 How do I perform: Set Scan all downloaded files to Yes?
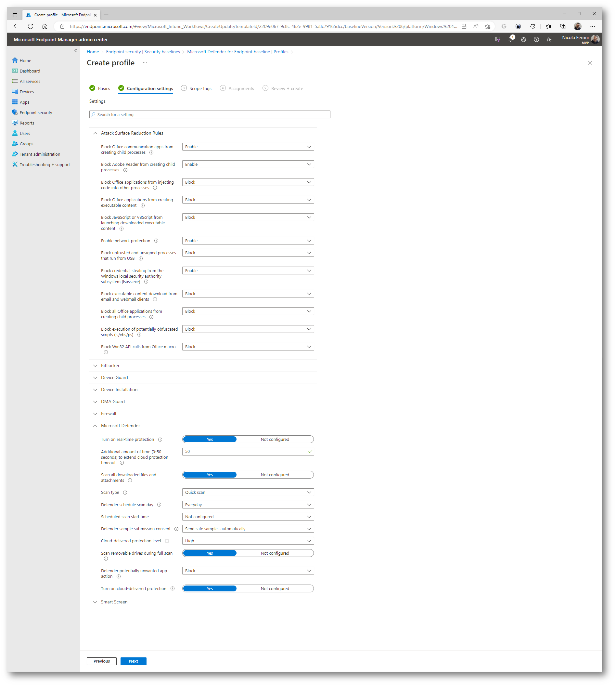[x=210, y=475]
